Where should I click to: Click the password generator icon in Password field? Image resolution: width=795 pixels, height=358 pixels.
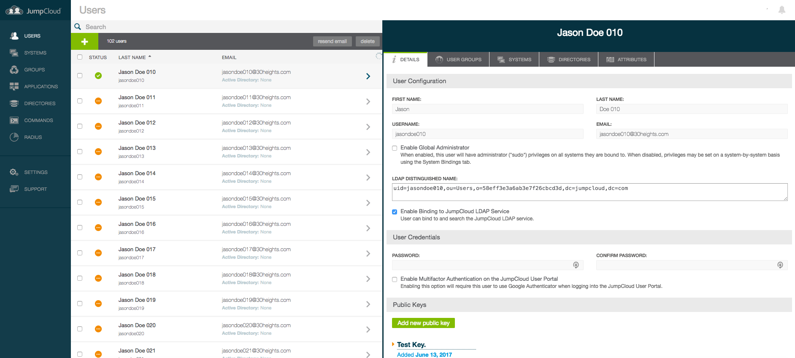pos(576,265)
